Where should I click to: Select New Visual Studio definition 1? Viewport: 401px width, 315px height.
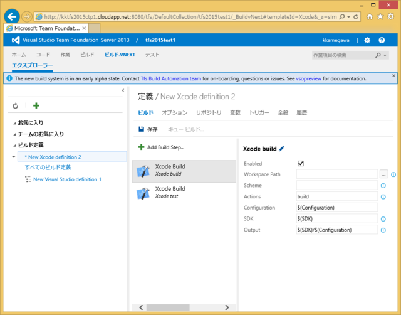click(67, 179)
